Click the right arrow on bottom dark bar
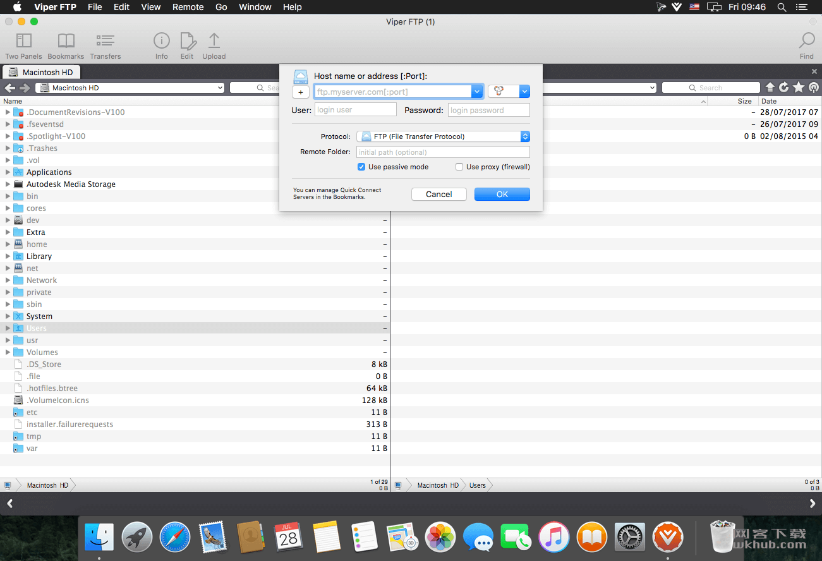 pos(813,504)
